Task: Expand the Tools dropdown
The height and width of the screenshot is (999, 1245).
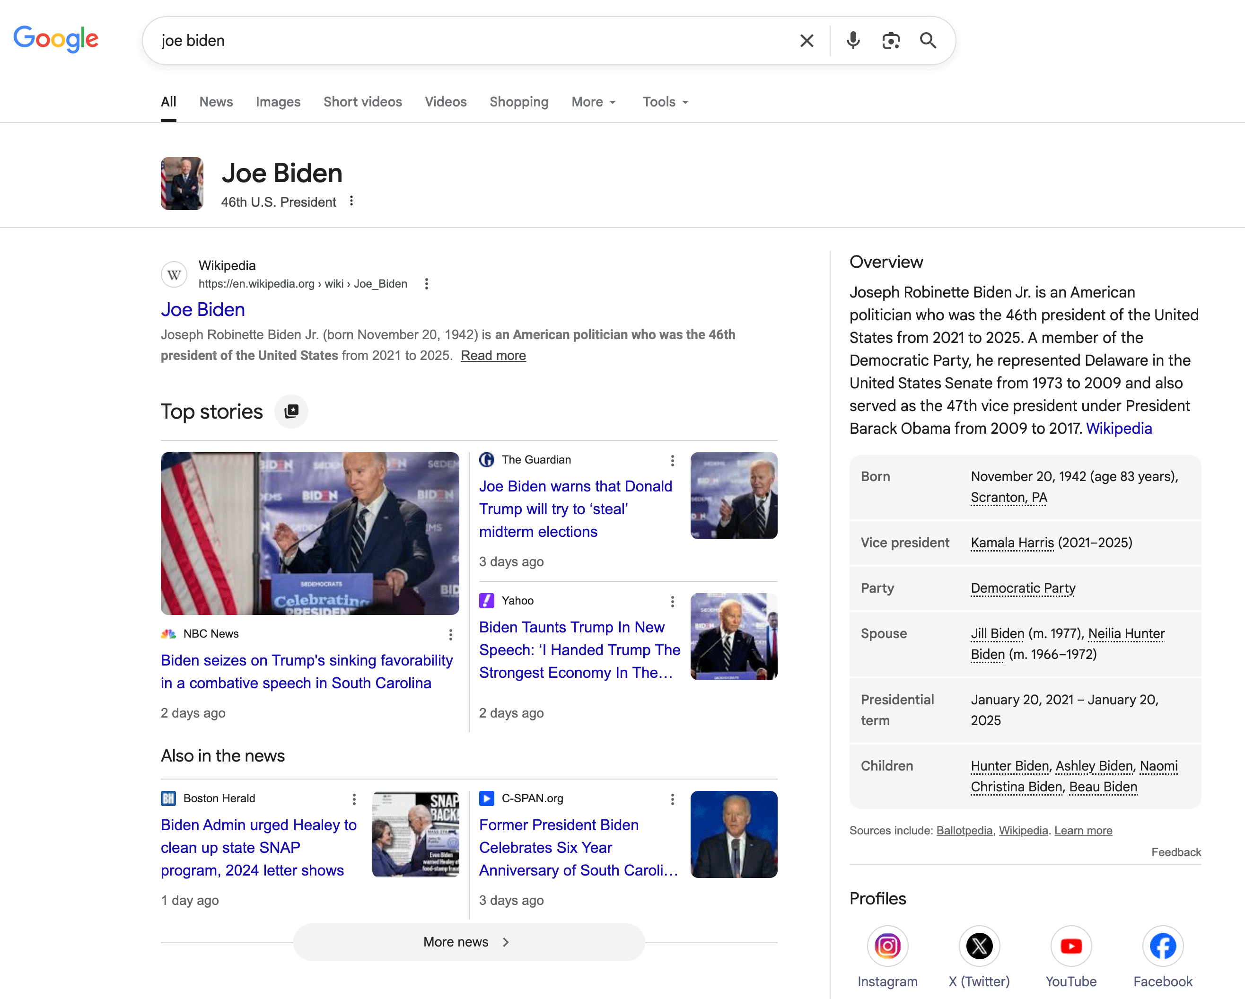Action: click(x=665, y=102)
